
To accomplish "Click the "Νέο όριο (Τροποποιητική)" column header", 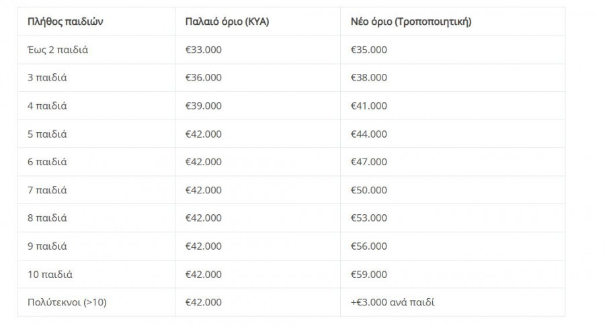I will 411,21.
